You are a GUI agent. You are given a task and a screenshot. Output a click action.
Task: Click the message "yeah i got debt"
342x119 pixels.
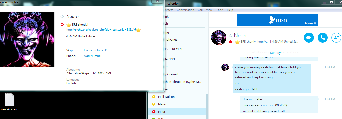[246, 89]
